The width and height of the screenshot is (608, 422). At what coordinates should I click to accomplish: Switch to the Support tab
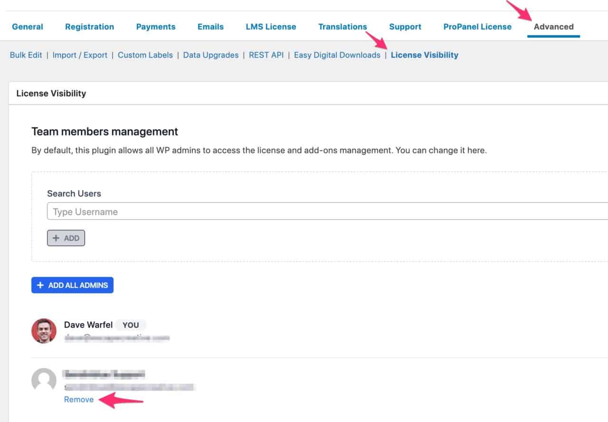click(x=405, y=27)
